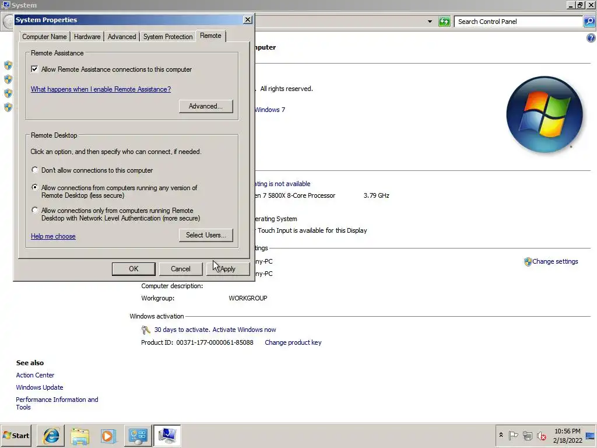Click the muted volume tray icon
Image resolution: width=597 pixels, height=448 pixels.
coord(542,435)
